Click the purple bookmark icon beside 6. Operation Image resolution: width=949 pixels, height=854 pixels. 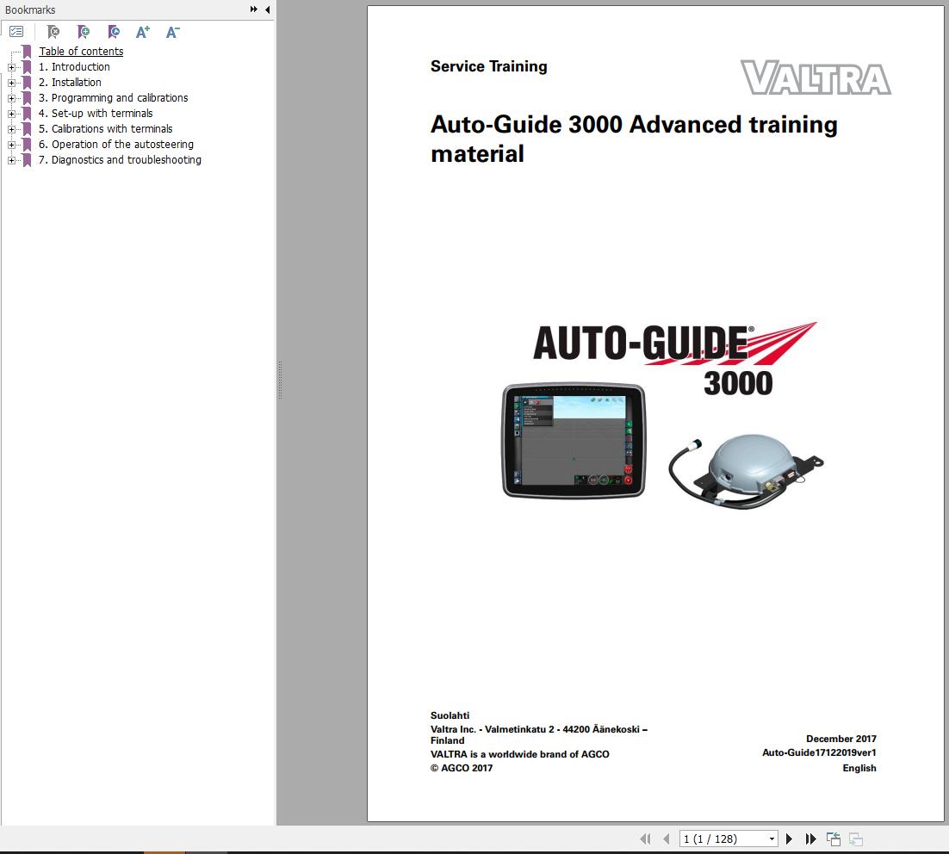pyautogui.click(x=27, y=145)
